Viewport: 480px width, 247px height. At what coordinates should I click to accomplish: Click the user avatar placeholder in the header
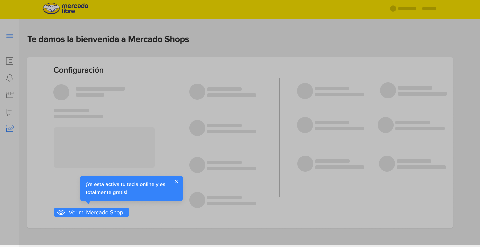(x=393, y=9)
